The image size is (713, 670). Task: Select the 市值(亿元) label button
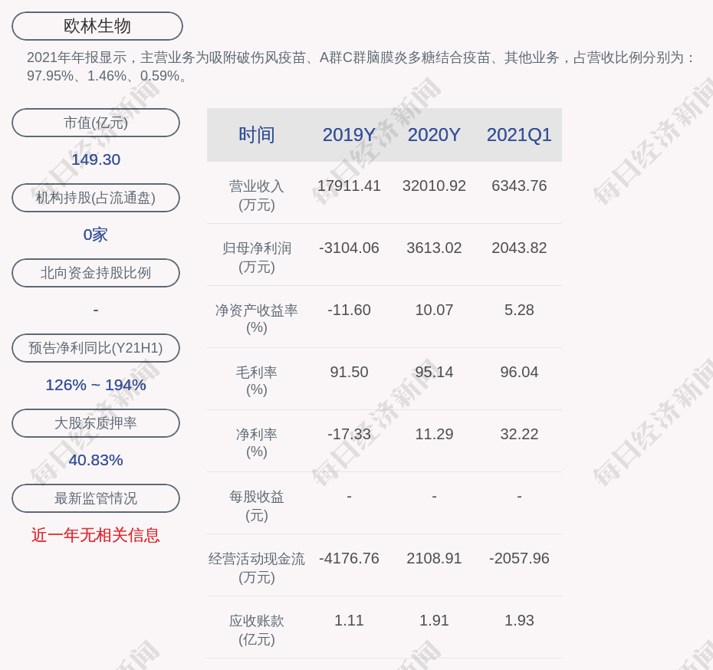pos(96,123)
